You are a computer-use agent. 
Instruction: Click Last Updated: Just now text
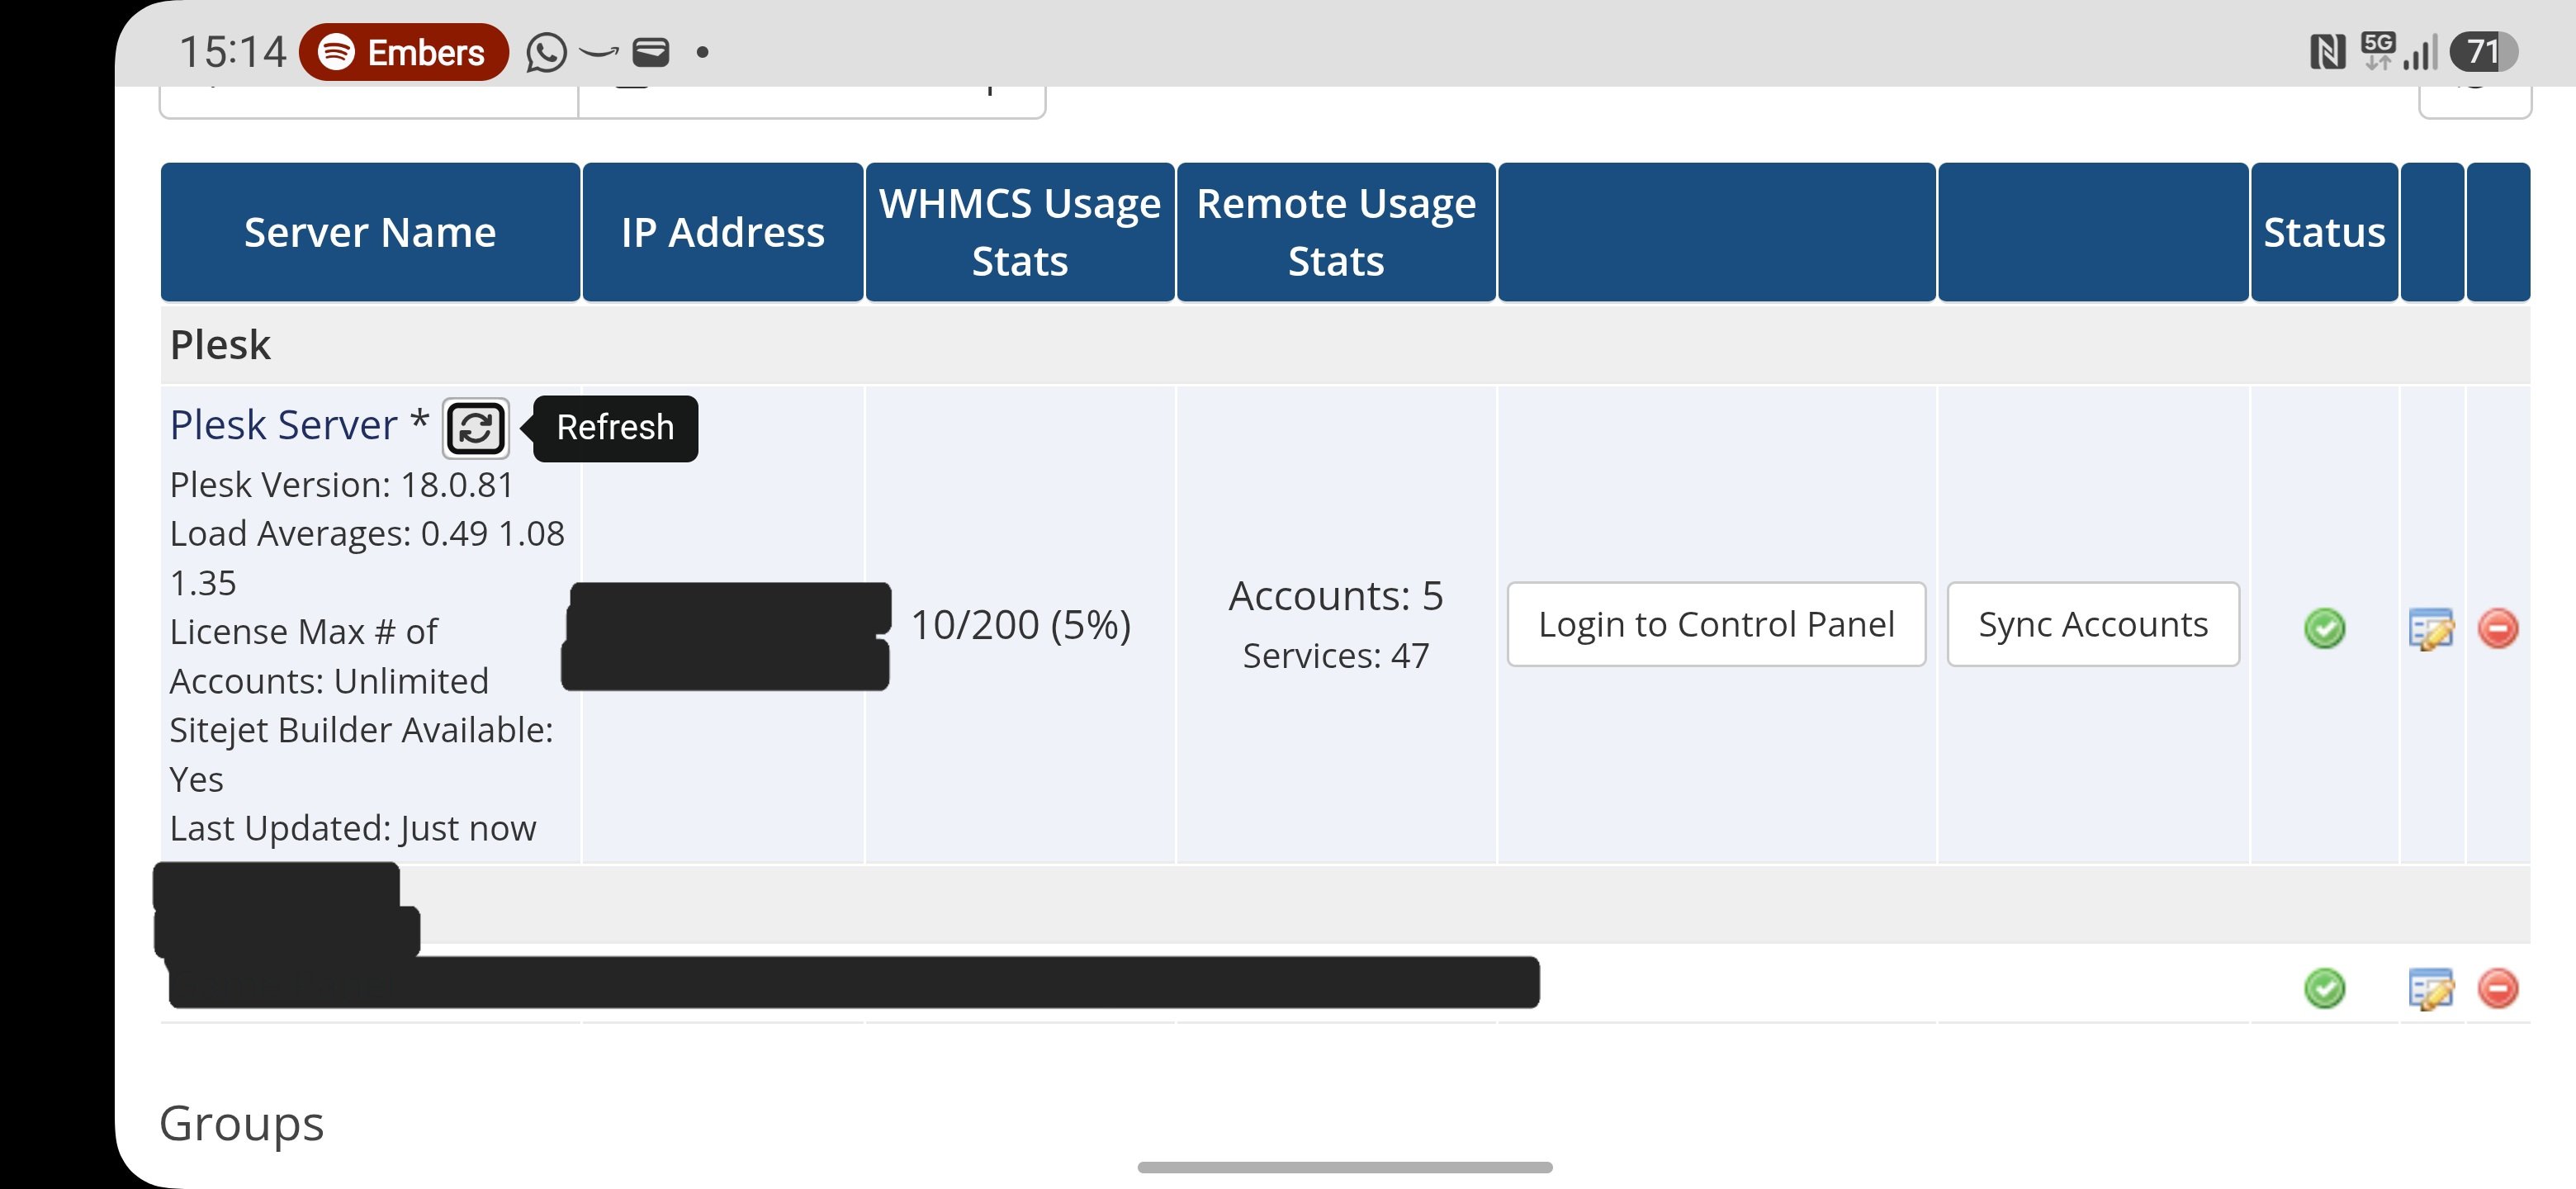click(353, 828)
